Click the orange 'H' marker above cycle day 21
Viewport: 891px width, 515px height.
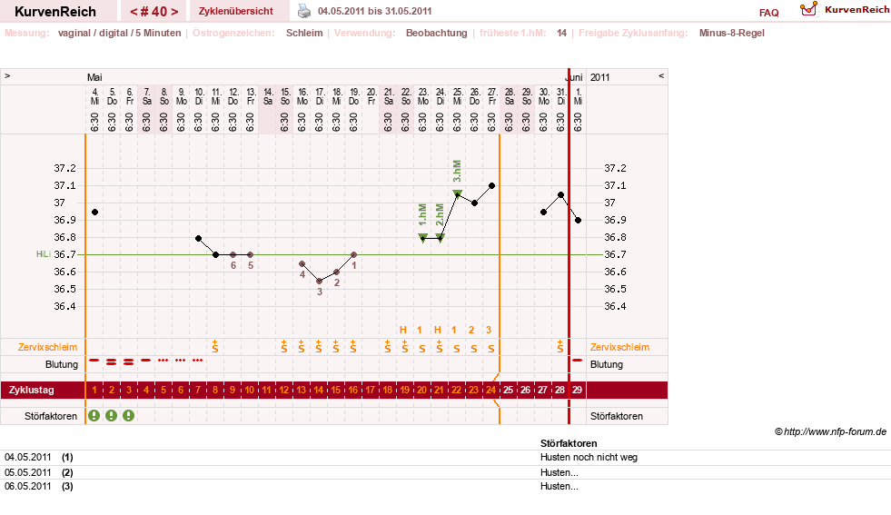[x=438, y=330]
